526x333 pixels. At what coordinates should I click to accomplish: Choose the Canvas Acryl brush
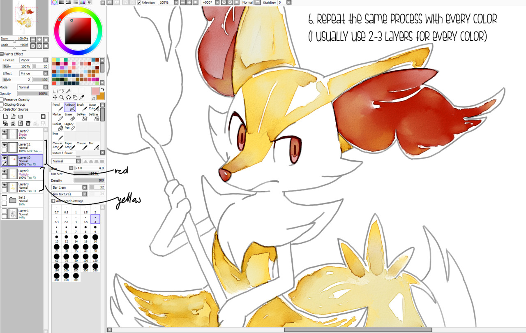(x=58, y=146)
